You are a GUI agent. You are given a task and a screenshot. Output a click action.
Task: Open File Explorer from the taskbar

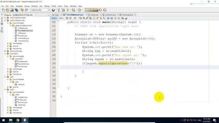[x=11, y=120]
